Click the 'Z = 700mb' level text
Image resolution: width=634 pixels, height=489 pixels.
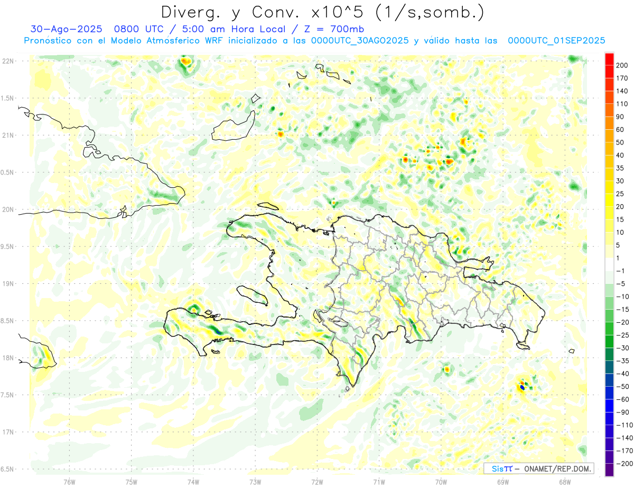coord(335,28)
